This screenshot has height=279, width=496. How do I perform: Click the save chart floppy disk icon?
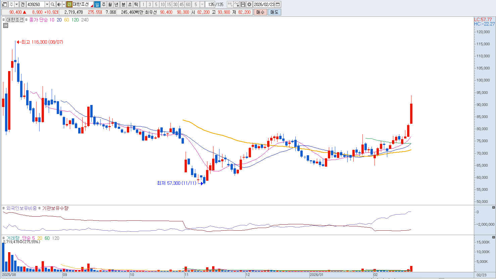pyautogui.click(x=243, y=4)
